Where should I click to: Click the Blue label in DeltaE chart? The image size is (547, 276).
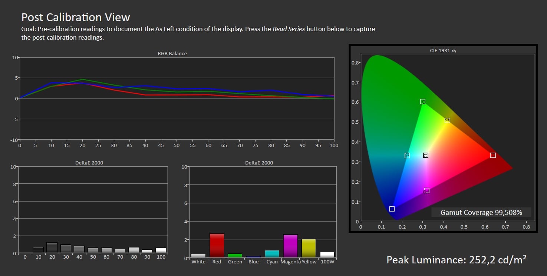253,262
